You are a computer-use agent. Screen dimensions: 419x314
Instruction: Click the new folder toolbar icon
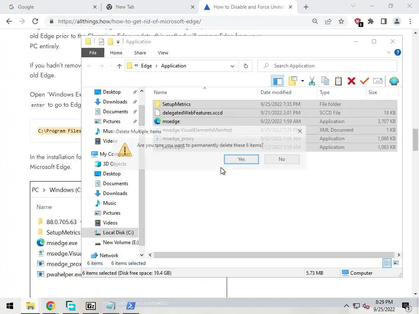pos(293,81)
